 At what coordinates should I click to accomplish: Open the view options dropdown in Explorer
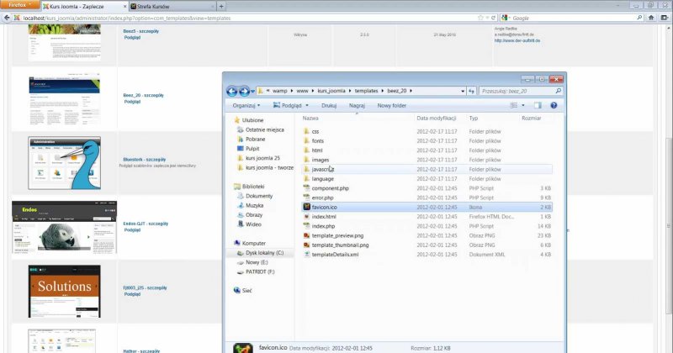pos(524,106)
